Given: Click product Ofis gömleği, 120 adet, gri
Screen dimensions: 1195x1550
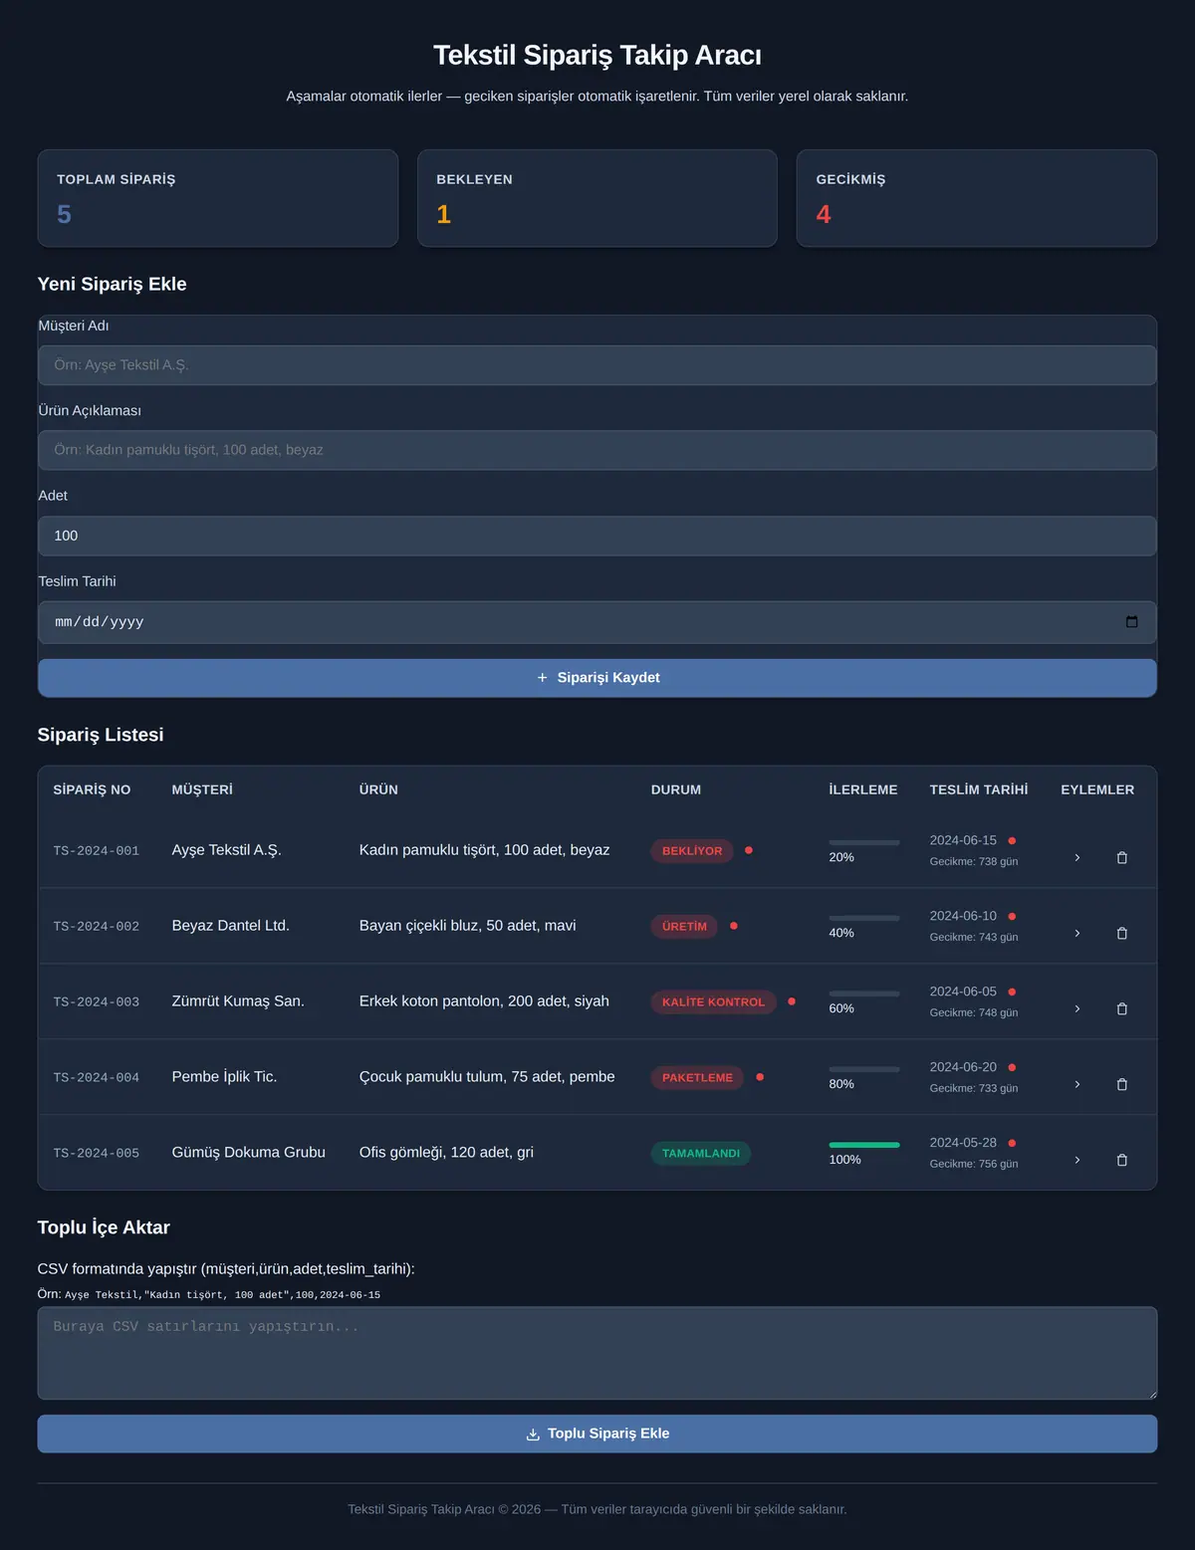Looking at the screenshot, I should tap(446, 1153).
